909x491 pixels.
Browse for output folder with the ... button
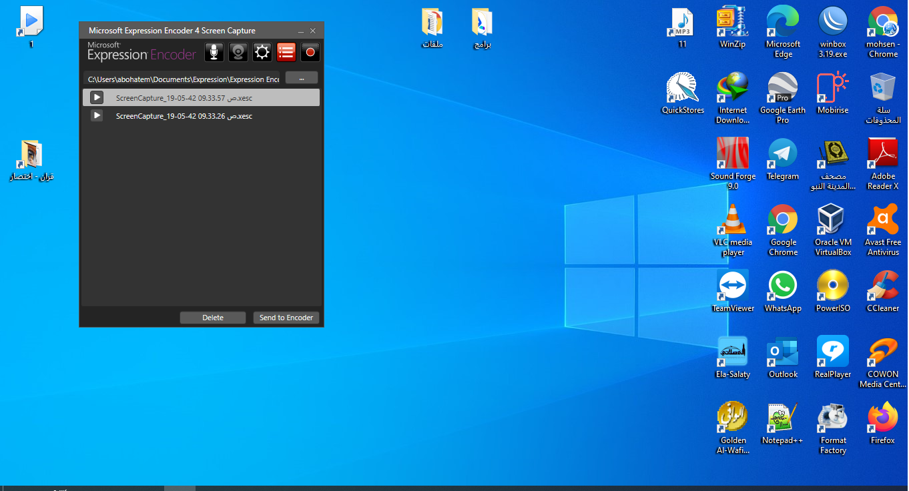[302, 78]
